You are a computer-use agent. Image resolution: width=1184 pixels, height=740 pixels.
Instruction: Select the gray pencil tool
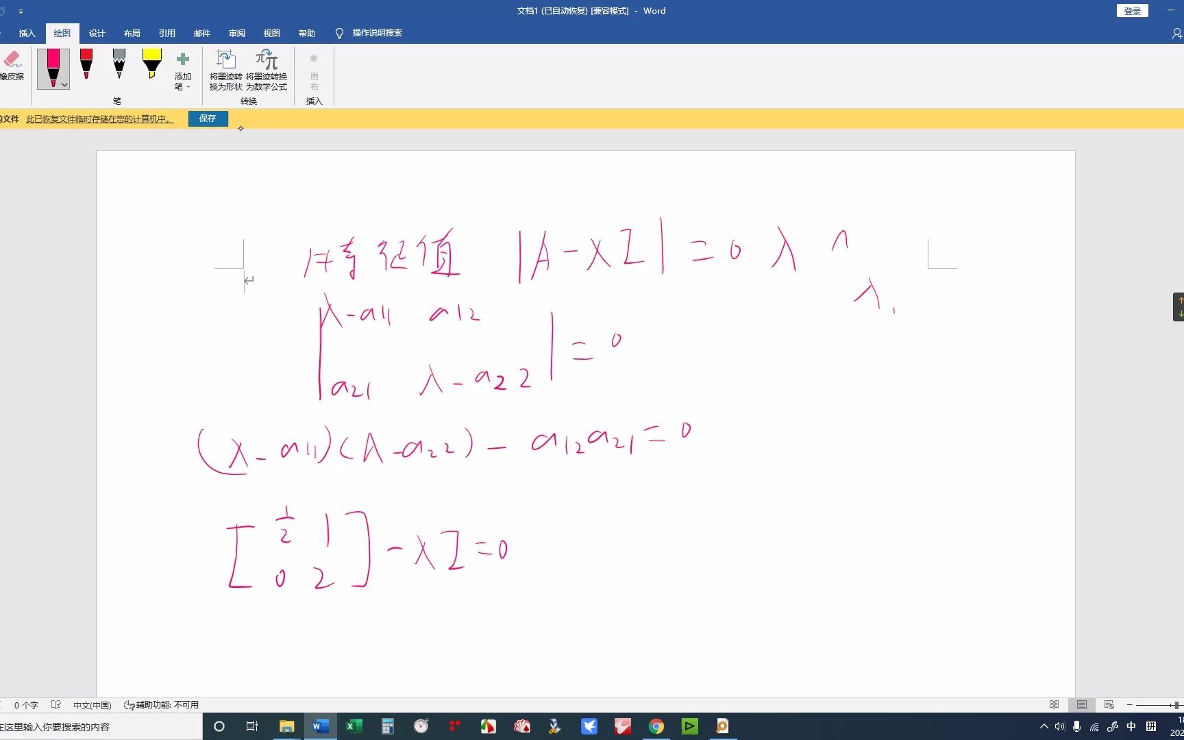click(x=119, y=64)
